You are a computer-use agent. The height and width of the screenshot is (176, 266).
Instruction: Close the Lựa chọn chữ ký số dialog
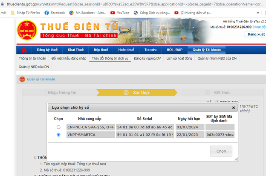coord(233,108)
